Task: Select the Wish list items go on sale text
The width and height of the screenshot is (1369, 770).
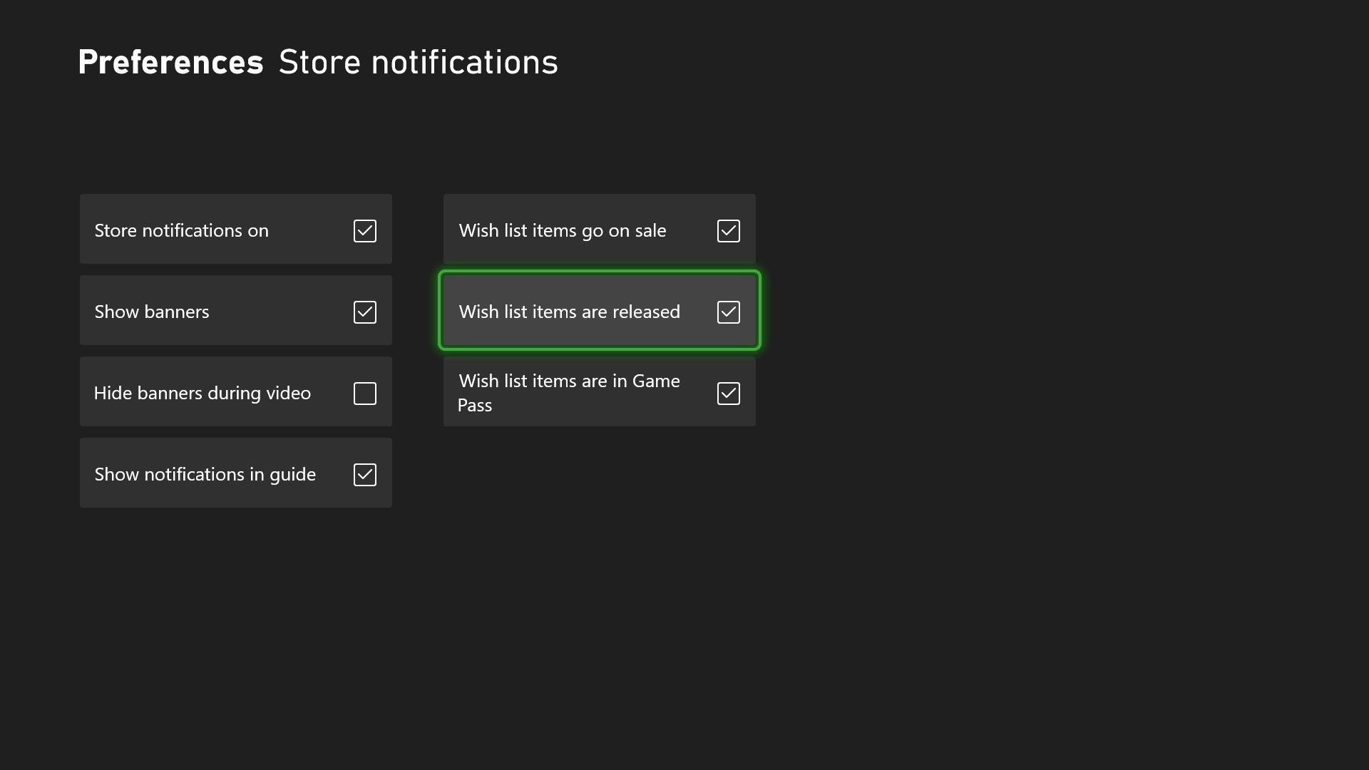Action: click(x=562, y=230)
